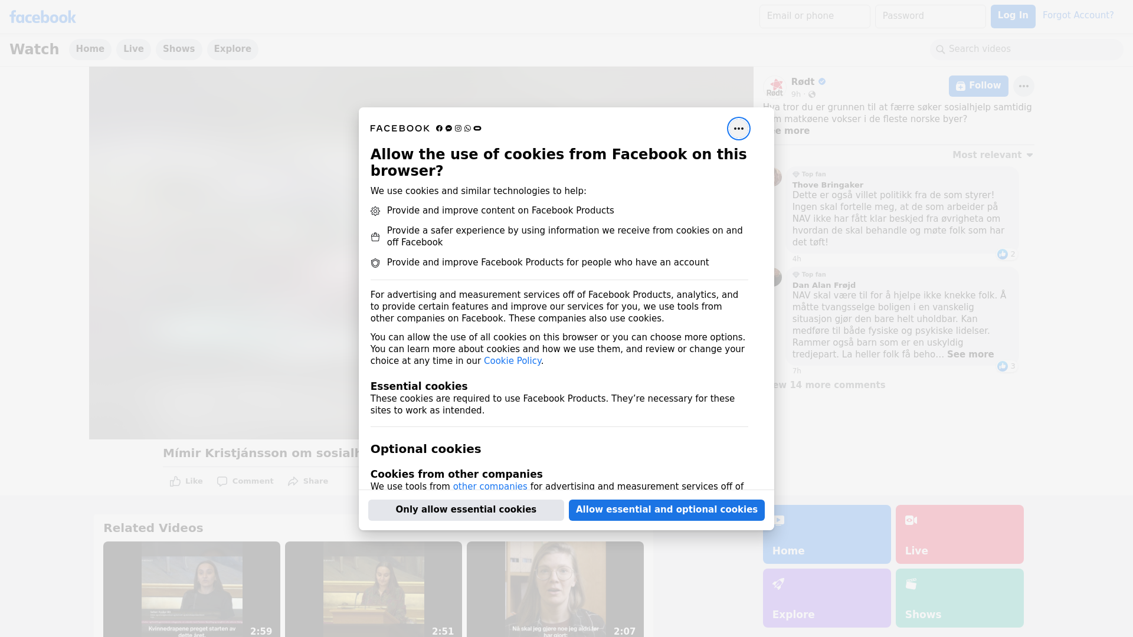Viewport: 1133px width, 637px height.
Task: Click the public globe icon by 9h
Action: click(812, 94)
